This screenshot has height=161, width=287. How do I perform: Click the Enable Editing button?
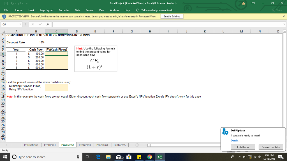[x=172, y=16]
